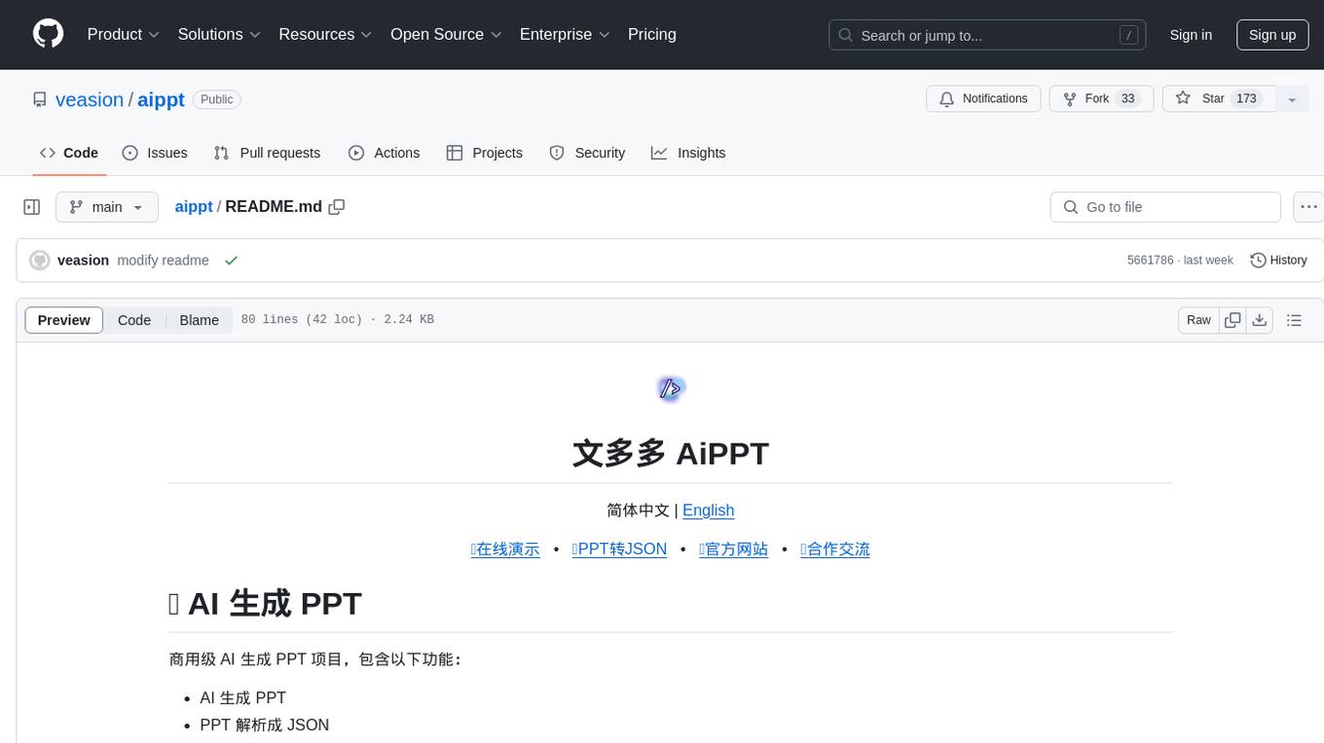
Task: Expand the Solutions menu
Action: [219, 34]
